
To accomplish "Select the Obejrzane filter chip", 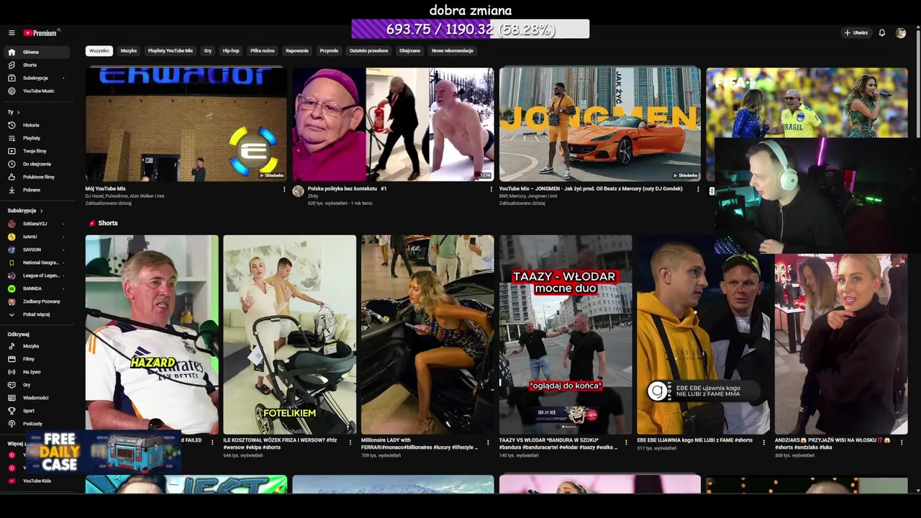I will (x=409, y=51).
